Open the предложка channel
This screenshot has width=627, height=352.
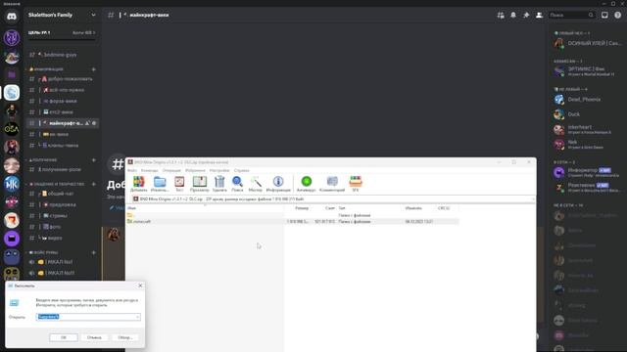[63, 204]
